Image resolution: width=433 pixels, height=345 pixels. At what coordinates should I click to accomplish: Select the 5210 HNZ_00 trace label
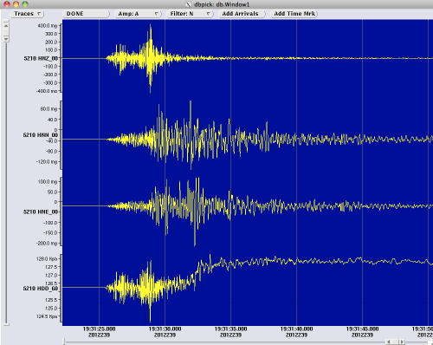41,58
